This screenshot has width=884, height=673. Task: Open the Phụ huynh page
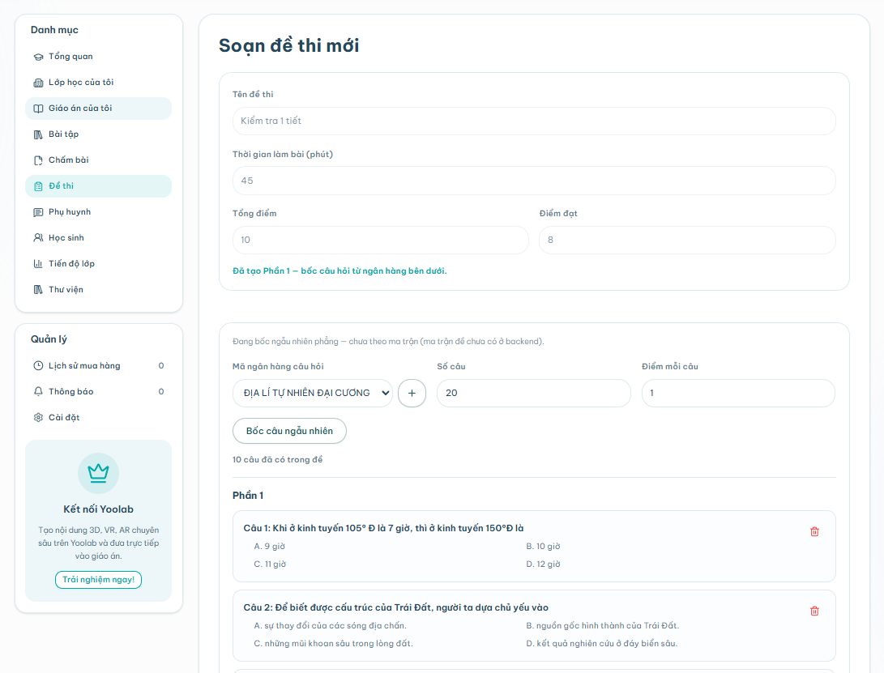(x=98, y=212)
